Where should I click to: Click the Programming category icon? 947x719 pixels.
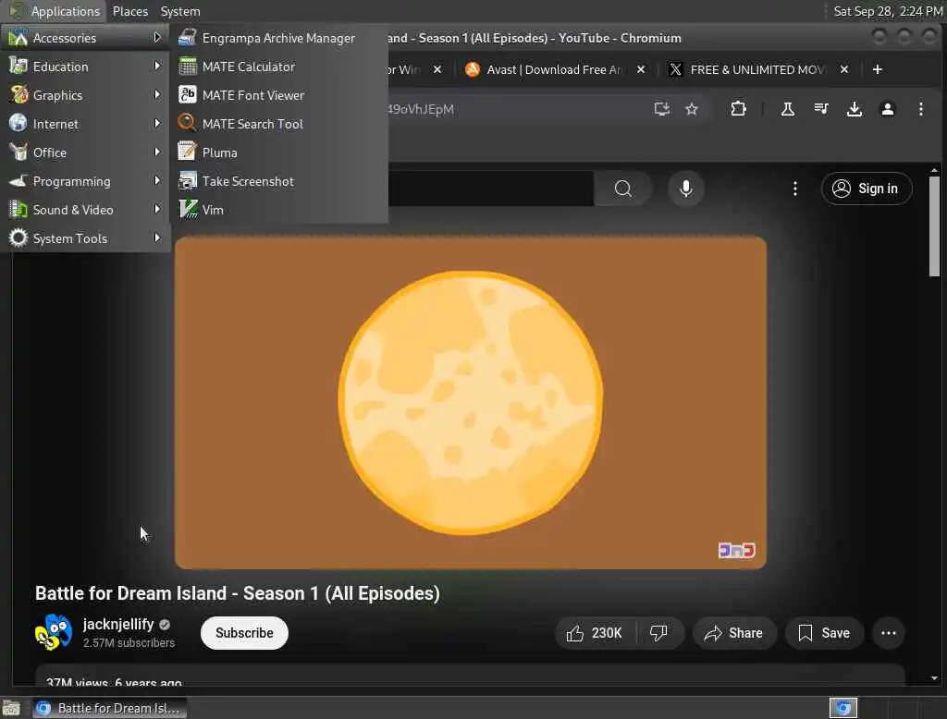click(x=18, y=180)
